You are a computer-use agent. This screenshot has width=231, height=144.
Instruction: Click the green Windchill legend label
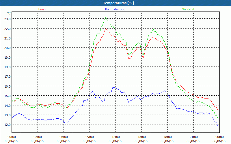click(188, 9)
